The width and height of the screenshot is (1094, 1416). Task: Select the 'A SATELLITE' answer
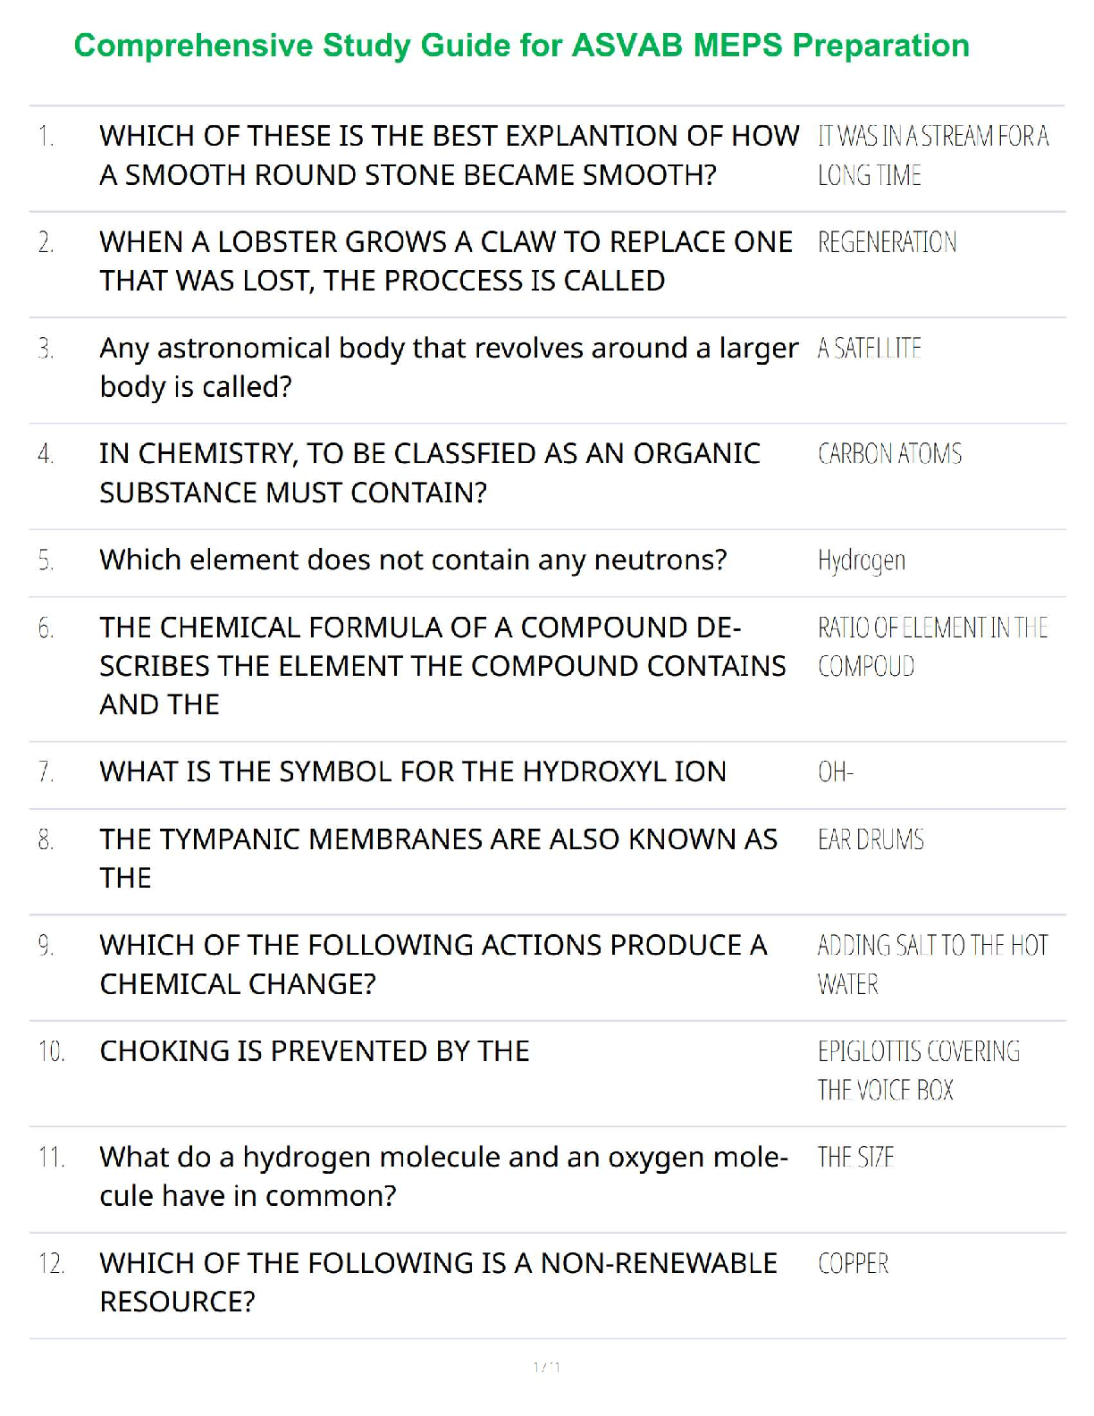[x=869, y=349]
